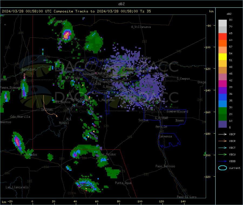Select the green 20 dBZ color swatch
Screen dimensions: 243x205
click(222, 110)
